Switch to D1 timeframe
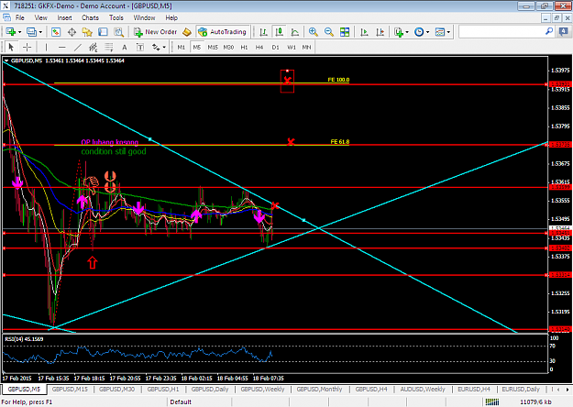Screen dimensions: 573x407 coord(276,47)
